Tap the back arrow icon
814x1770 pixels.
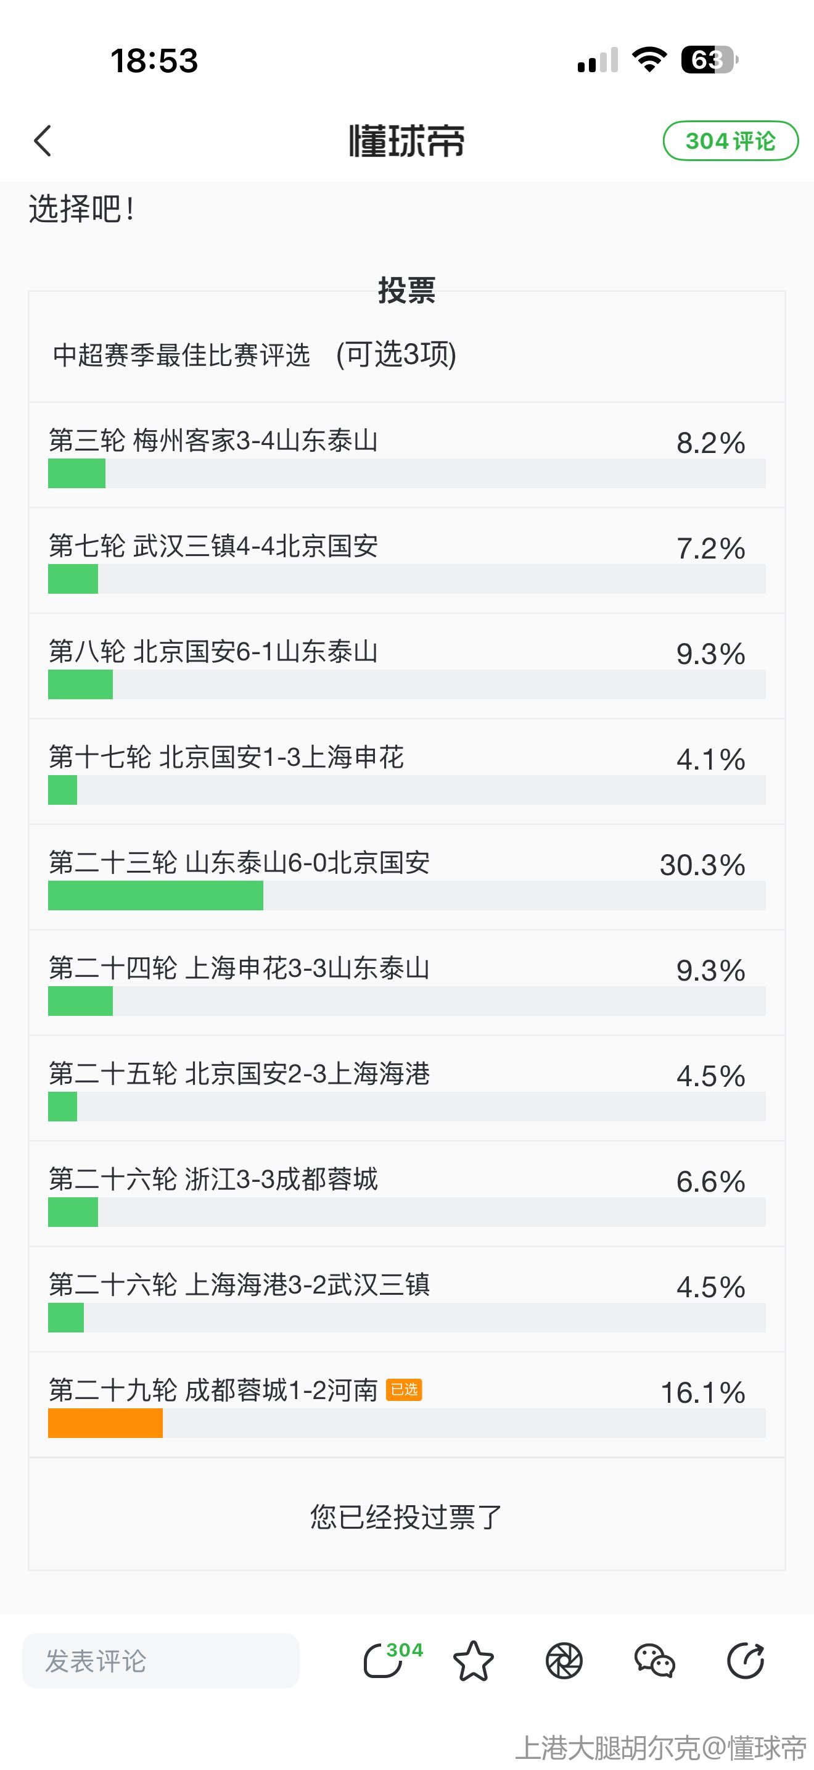pos(43,141)
